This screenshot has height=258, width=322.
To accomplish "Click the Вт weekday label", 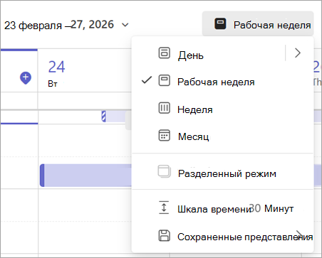I will click(x=53, y=84).
